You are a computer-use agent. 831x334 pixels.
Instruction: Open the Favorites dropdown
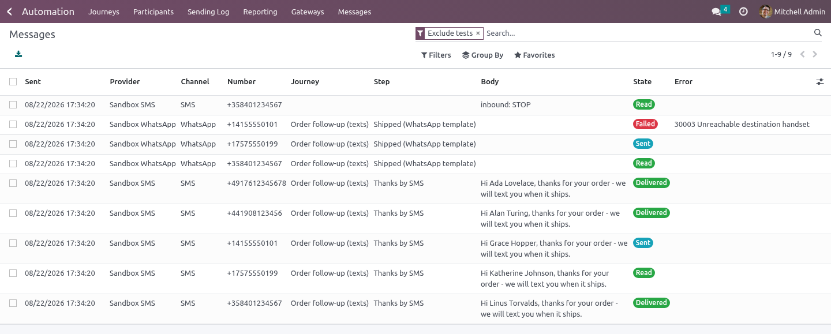coord(534,55)
